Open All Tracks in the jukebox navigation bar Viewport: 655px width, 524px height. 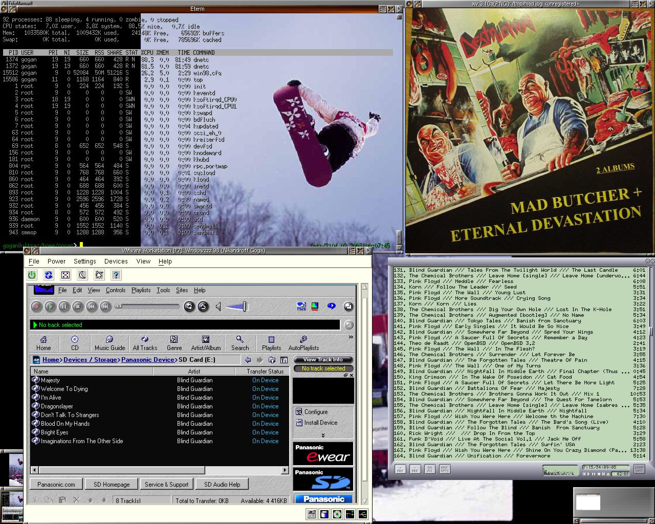coord(145,343)
